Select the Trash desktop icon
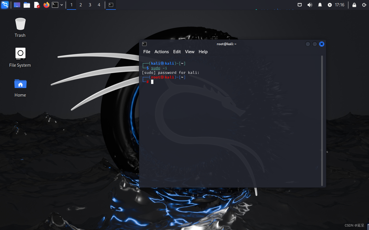The height and width of the screenshot is (230, 369). tap(20, 28)
